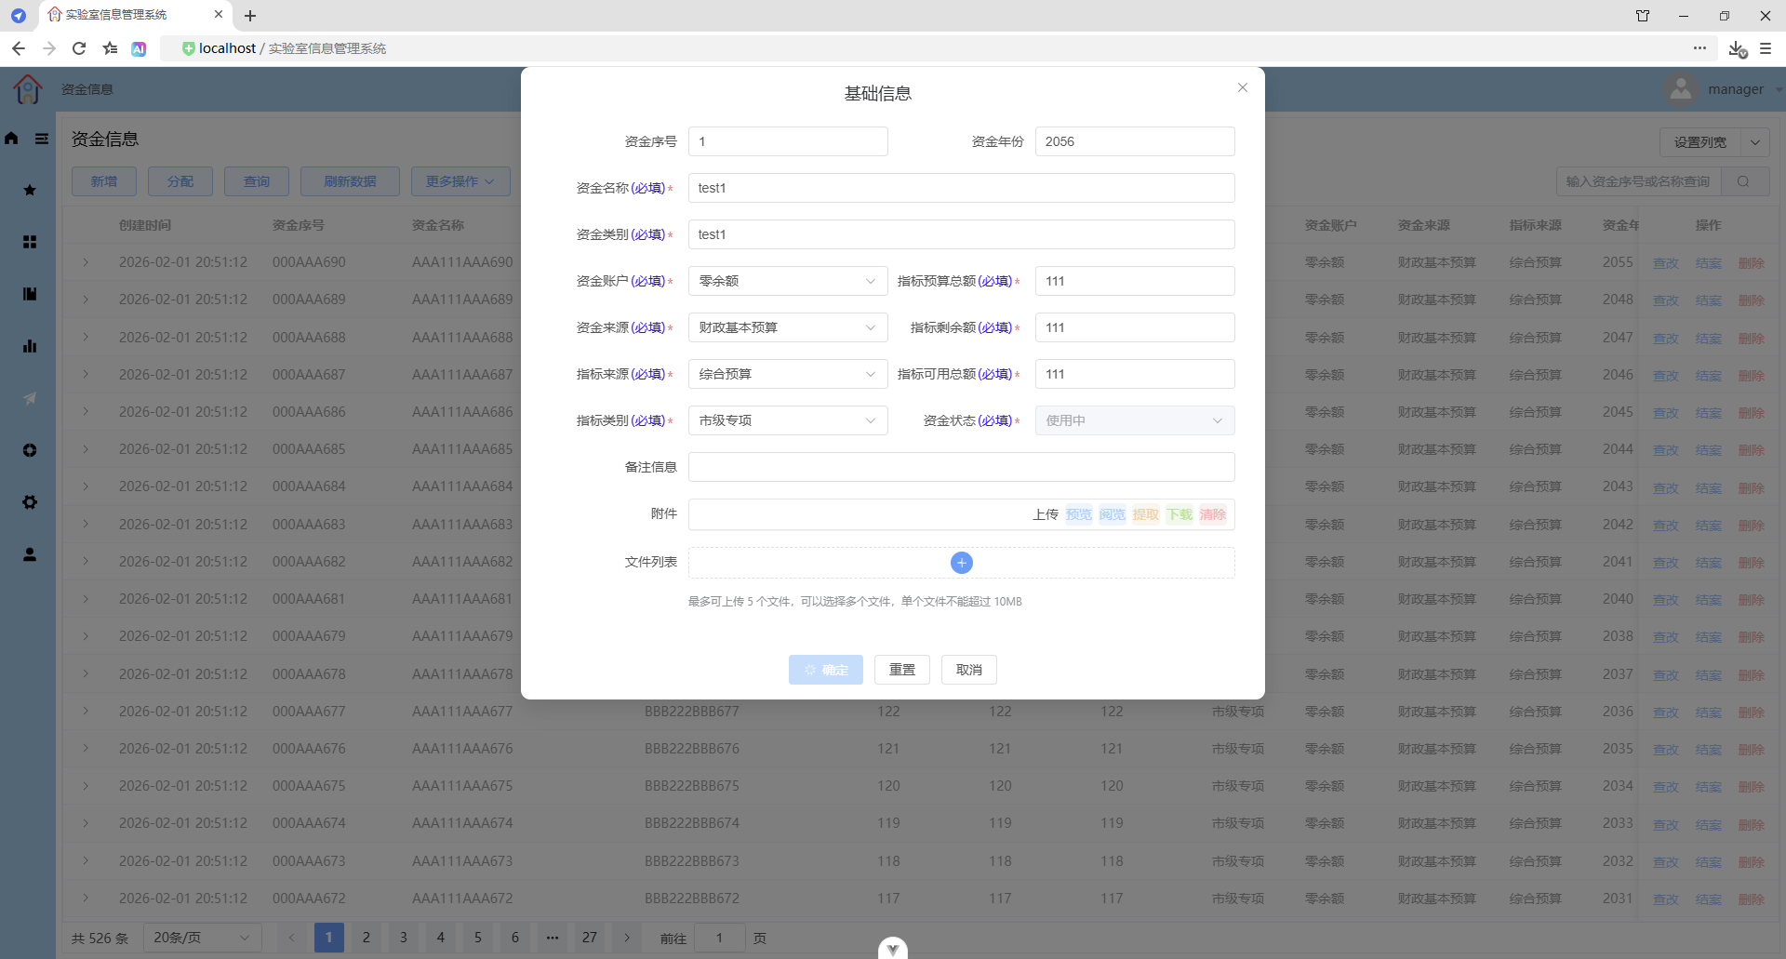Click the 确定 confirm button
This screenshot has width=1786, height=959.
point(826,670)
